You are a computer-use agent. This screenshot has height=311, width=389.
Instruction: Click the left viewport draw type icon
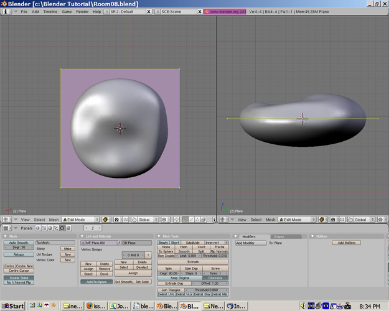[x=106, y=220]
